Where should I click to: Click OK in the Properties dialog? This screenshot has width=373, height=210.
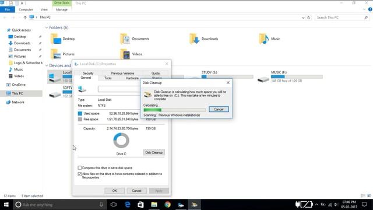point(114,191)
